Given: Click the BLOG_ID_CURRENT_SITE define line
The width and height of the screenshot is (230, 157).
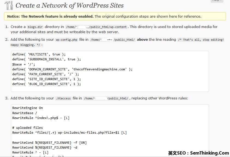Looking at the screenshot, I should pos(46,84).
